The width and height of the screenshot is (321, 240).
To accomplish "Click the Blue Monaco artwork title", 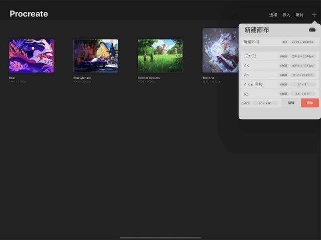I will click(x=82, y=78).
